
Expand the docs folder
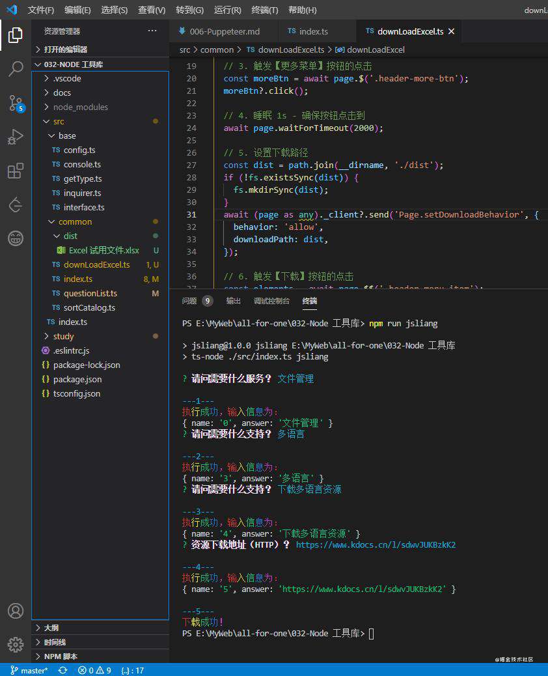100,92
